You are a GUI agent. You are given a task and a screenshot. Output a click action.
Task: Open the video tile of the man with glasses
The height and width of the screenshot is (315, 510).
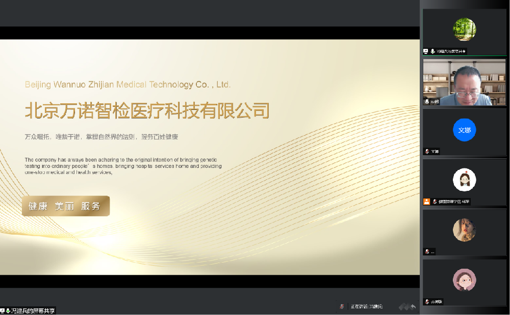[x=465, y=82]
